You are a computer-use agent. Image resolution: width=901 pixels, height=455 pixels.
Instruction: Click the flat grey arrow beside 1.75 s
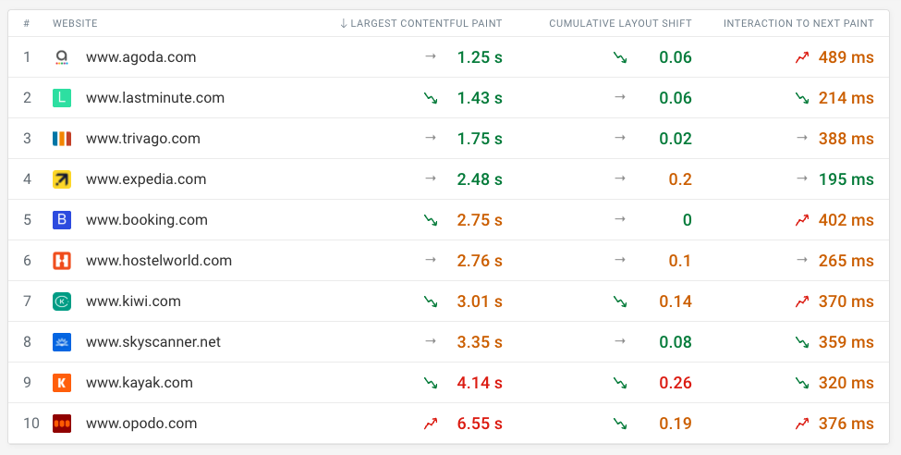431,138
